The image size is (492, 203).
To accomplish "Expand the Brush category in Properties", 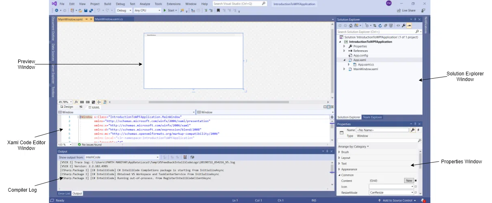I will [339, 152].
